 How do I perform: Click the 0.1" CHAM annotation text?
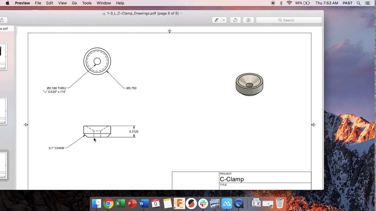pyautogui.click(x=56, y=148)
